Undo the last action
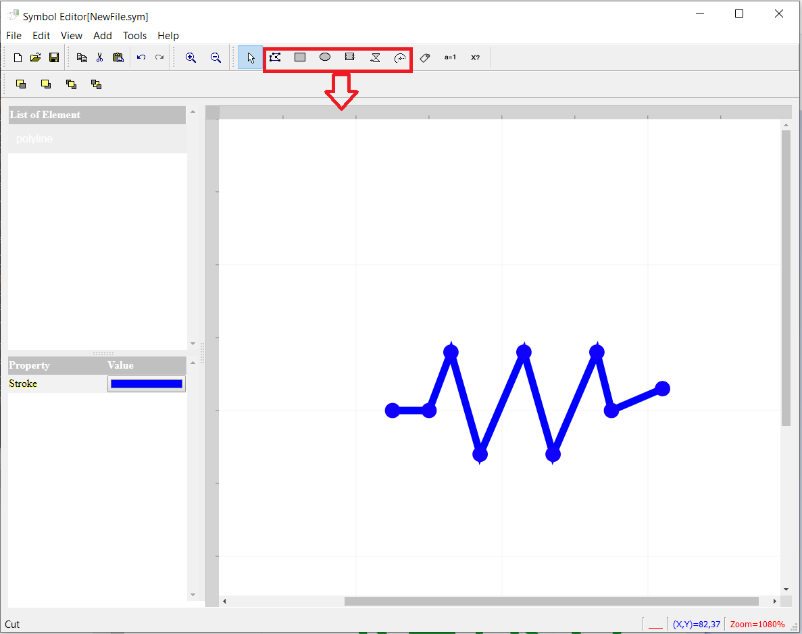802x634 pixels. point(141,58)
